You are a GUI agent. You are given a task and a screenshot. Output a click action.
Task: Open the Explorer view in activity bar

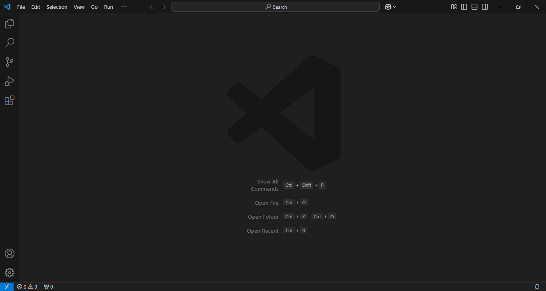coord(10,24)
